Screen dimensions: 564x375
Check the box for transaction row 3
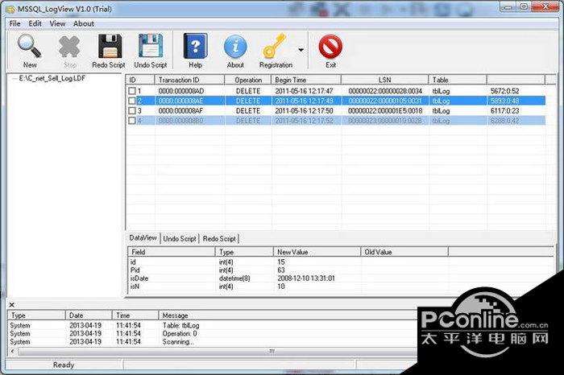(x=132, y=110)
